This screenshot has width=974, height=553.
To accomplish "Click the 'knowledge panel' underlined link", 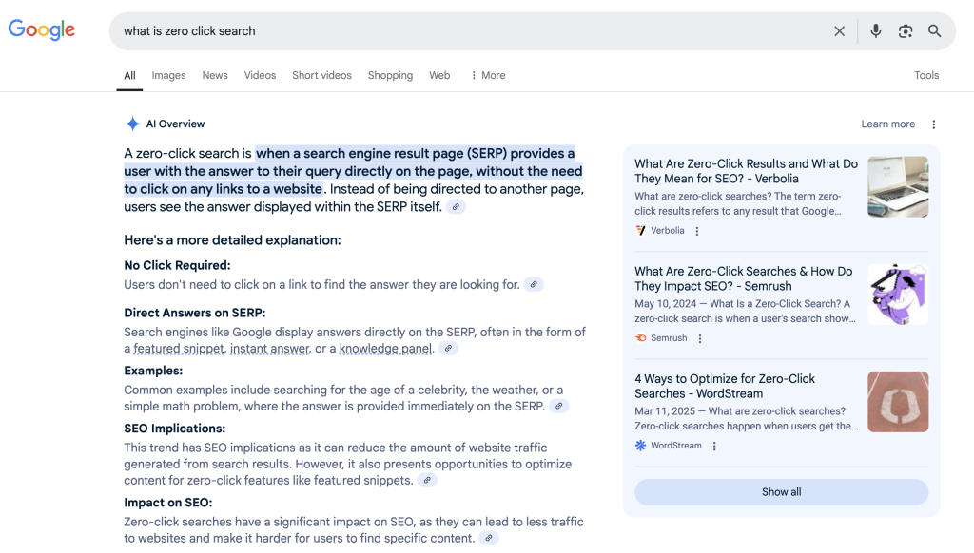I will click(385, 348).
